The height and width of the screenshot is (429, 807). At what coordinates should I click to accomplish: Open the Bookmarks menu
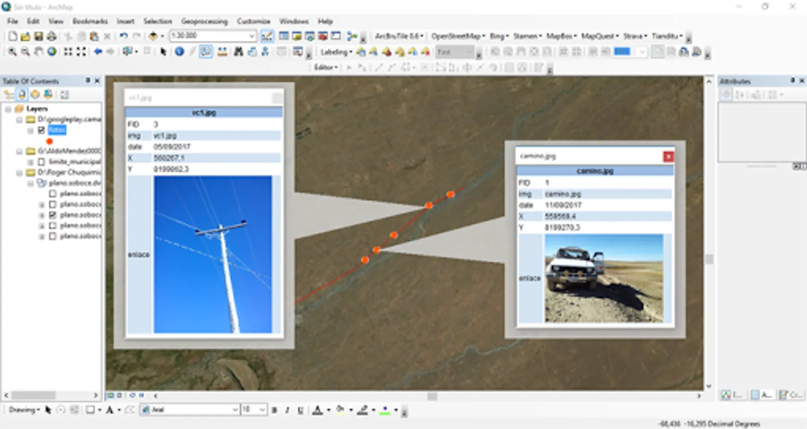click(90, 21)
